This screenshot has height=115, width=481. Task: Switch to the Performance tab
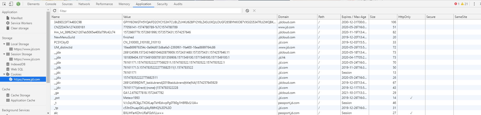coord(104,4)
